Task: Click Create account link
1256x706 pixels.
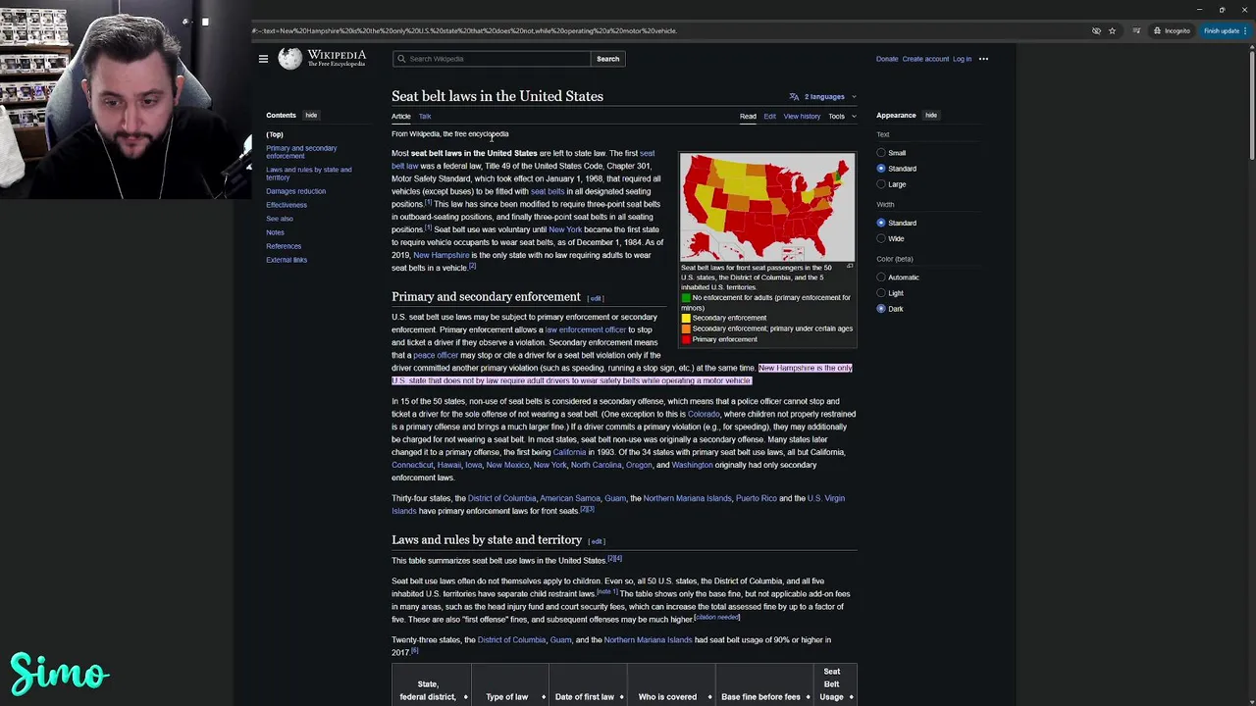Action: click(925, 59)
